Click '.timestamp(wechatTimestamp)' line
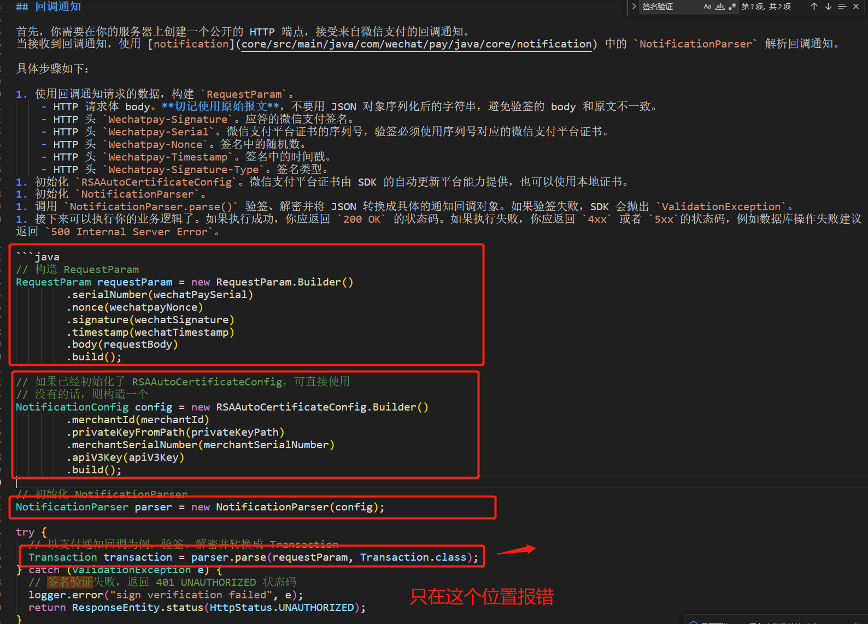Viewport: 868px width, 624px height. point(150,332)
